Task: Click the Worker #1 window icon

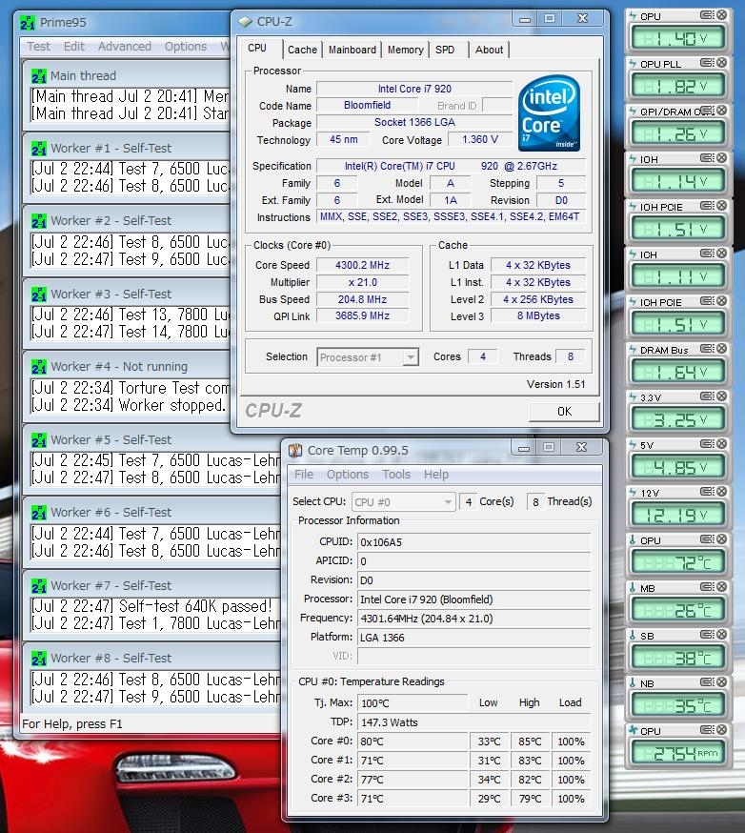Action: 39,149
